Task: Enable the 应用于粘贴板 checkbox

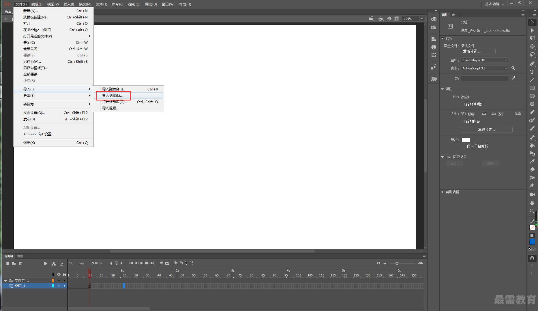Action: (x=464, y=147)
